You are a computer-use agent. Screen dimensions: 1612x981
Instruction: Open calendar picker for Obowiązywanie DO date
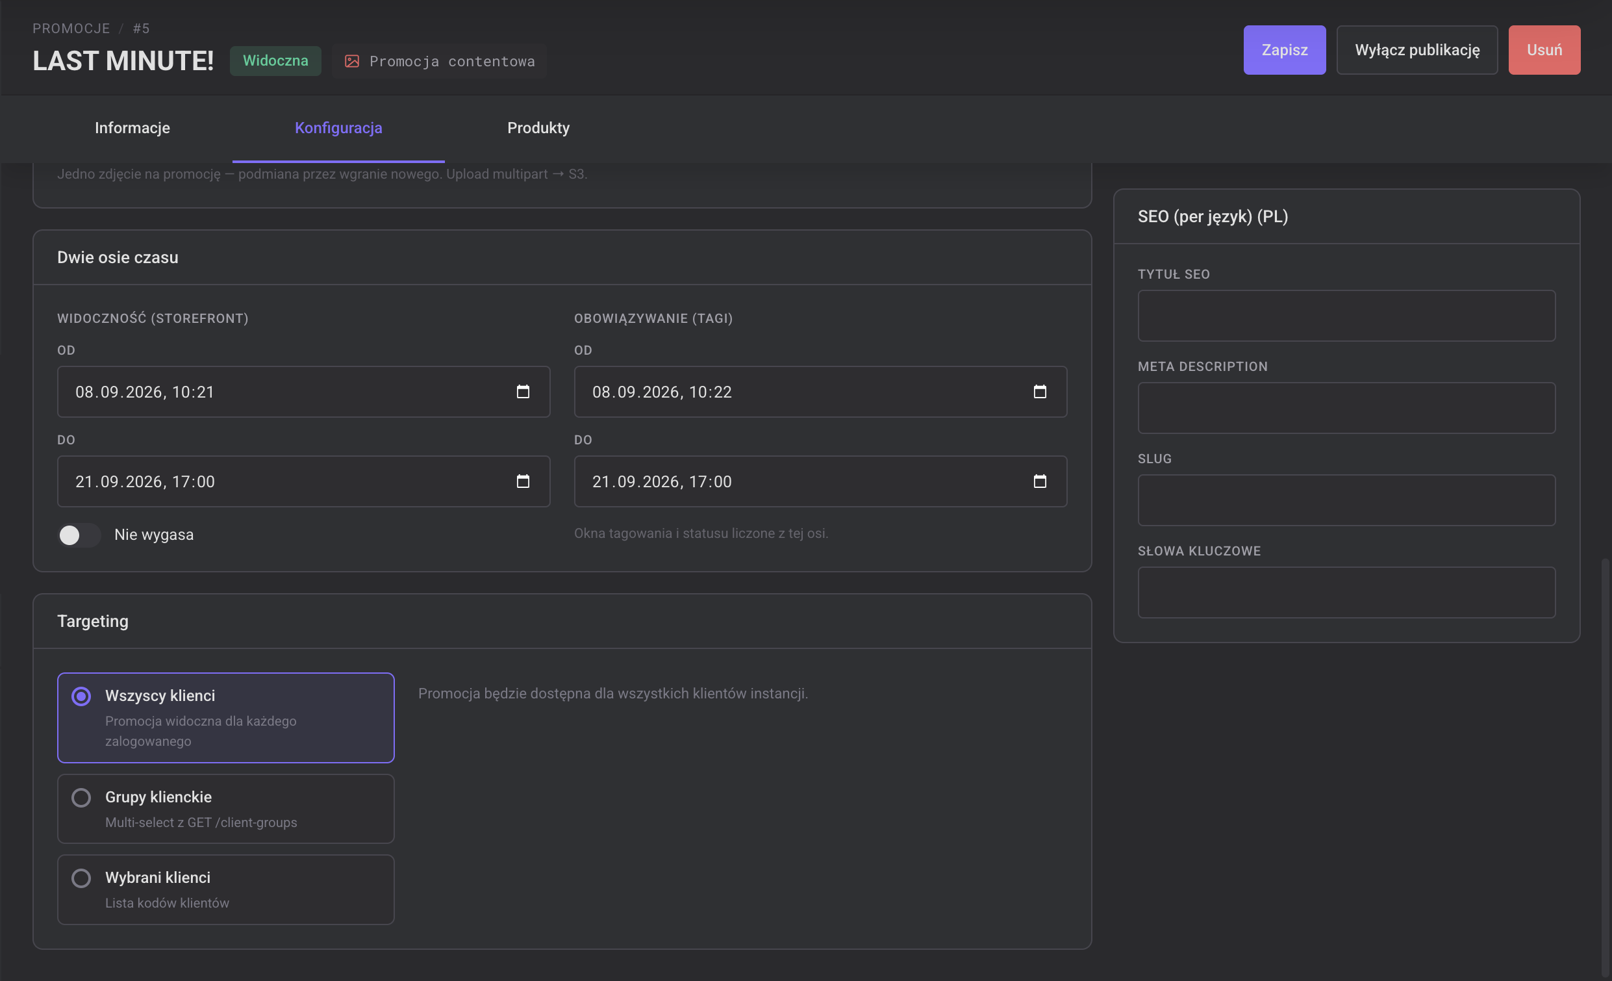tap(1040, 481)
